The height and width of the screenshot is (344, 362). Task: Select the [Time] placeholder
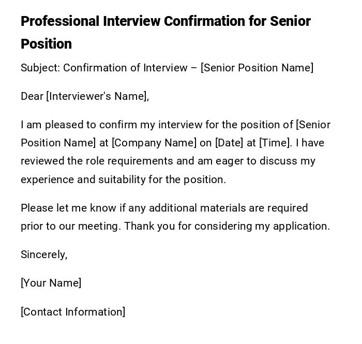click(x=276, y=143)
